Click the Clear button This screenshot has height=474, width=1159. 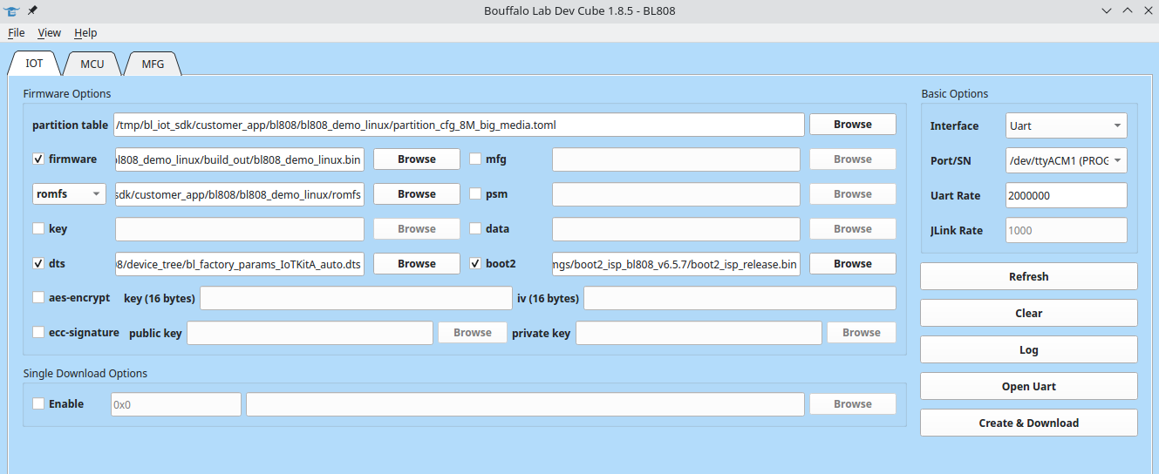[x=1029, y=313]
